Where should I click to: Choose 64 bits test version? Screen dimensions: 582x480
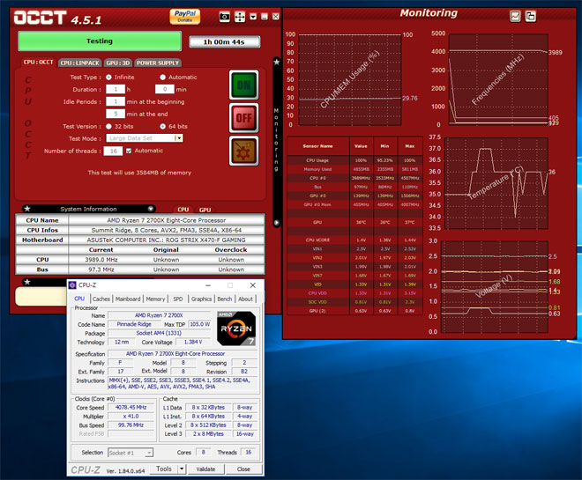162,127
